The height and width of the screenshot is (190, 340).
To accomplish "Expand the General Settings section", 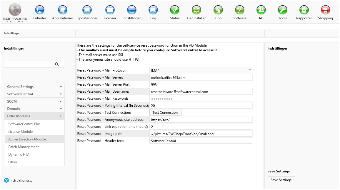I will [x=34, y=87].
